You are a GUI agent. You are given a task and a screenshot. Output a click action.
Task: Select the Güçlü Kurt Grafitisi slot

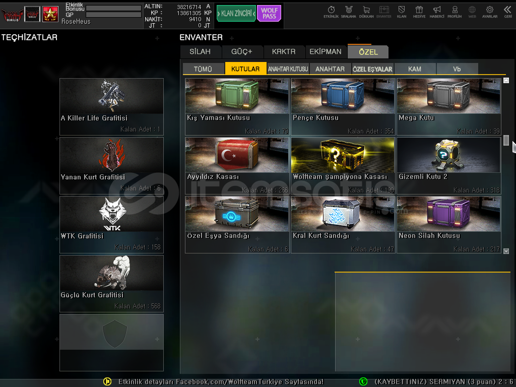pyautogui.click(x=111, y=283)
